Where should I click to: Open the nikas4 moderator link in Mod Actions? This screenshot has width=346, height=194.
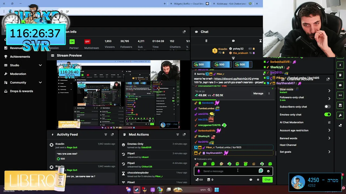[145, 157]
